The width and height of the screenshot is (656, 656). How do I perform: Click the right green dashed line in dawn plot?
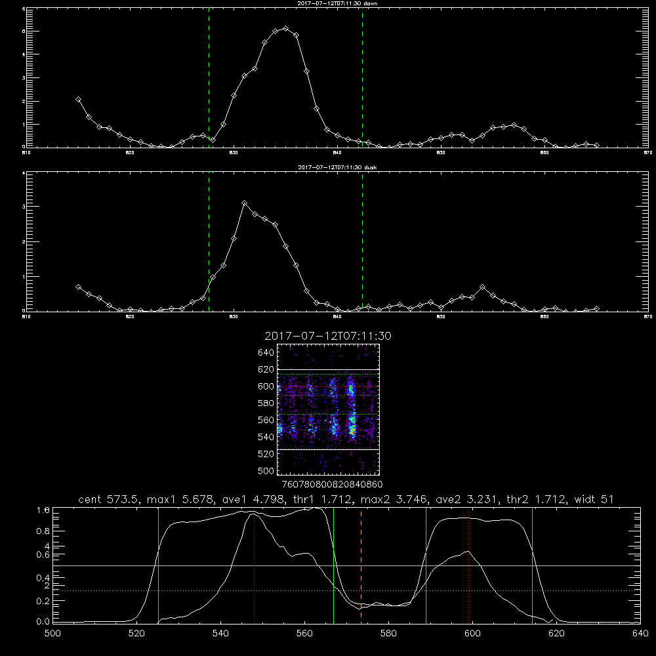pyautogui.click(x=362, y=78)
